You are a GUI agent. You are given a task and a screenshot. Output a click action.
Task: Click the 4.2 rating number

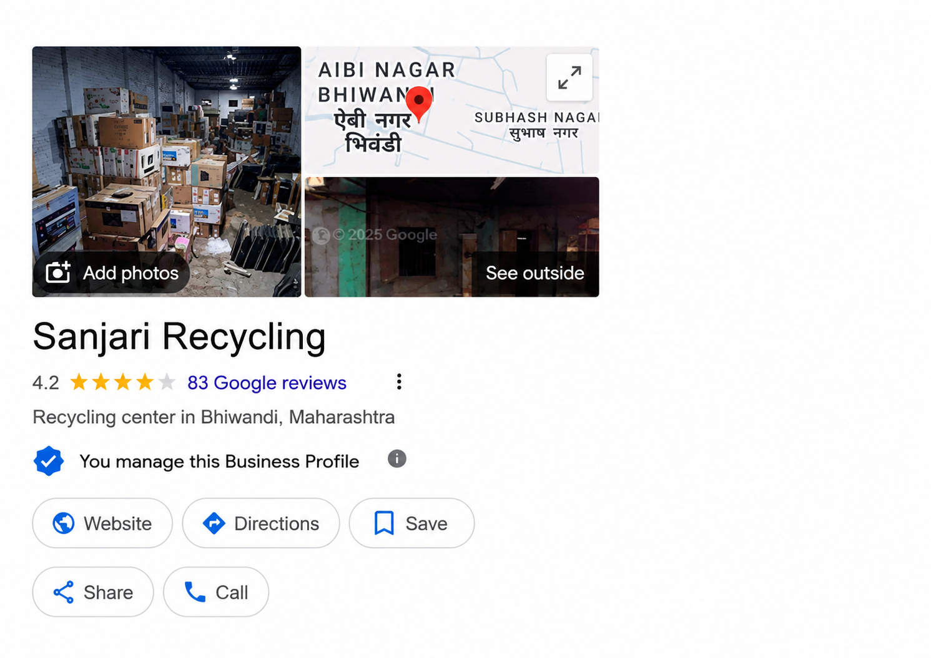pyautogui.click(x=46, y=382)
